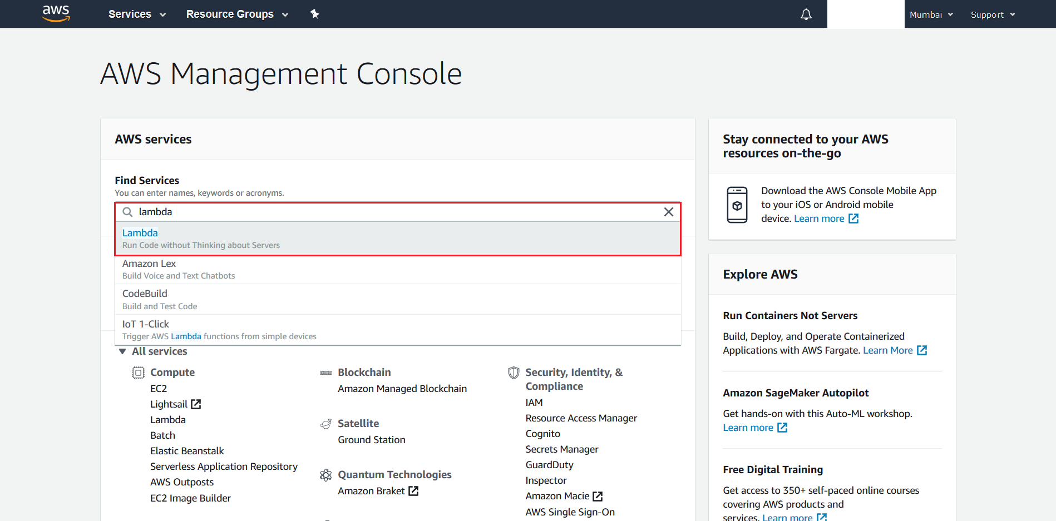Screen dimensions: 1056x521
Task: Click the search magnifier icon
Action: pos(127,212)
